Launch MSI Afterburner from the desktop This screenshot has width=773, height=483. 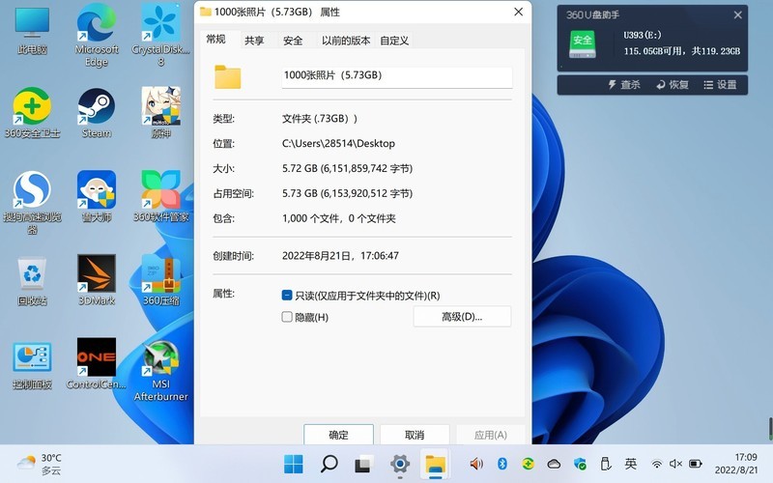[x=160, y=371]
